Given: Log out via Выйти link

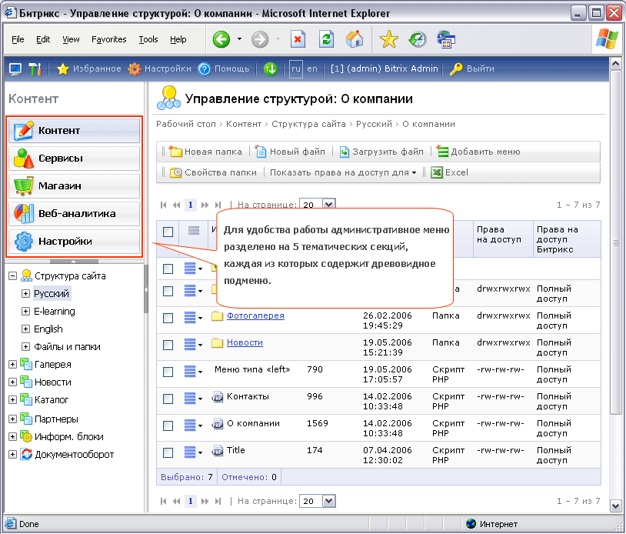Looking at the screenshot, I should tap(481, 68).
